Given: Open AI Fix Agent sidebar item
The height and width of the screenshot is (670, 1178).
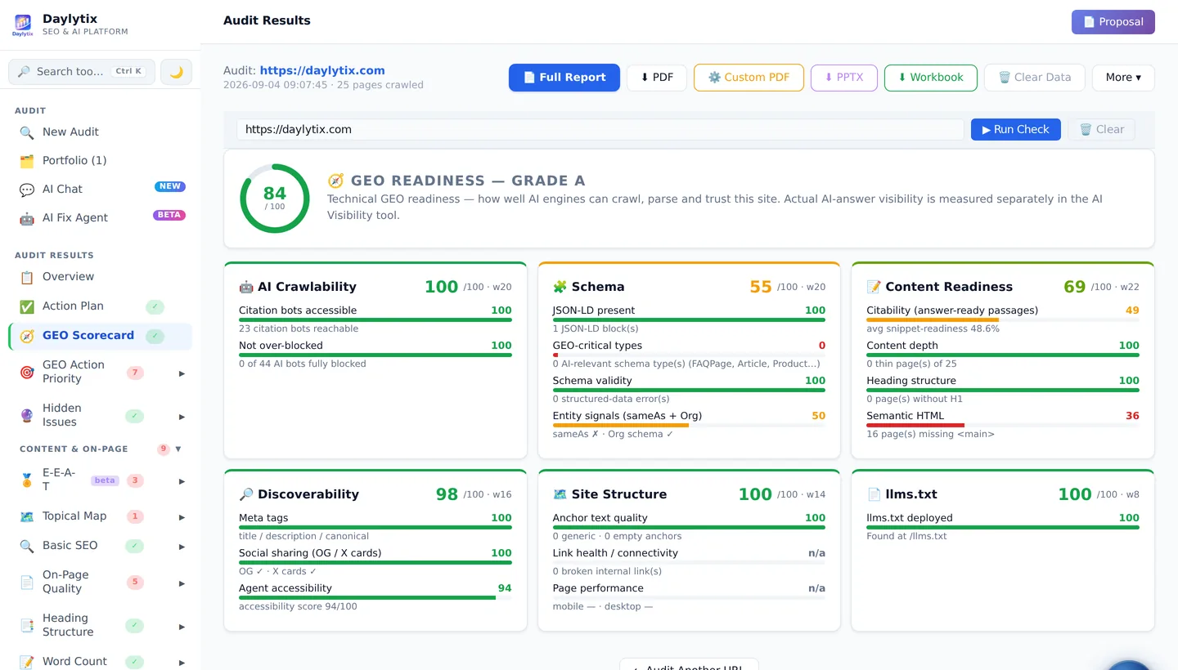Looking at the screenshot, I should tap(100, 218).
